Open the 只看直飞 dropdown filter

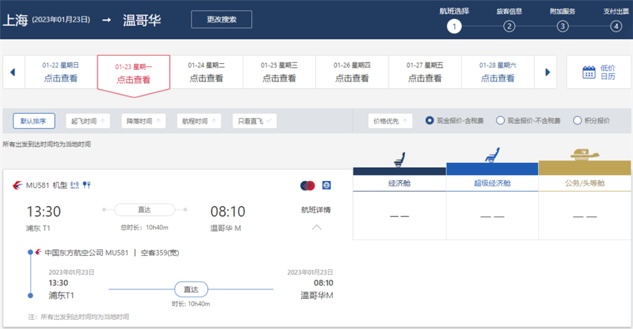coord(255,121)
